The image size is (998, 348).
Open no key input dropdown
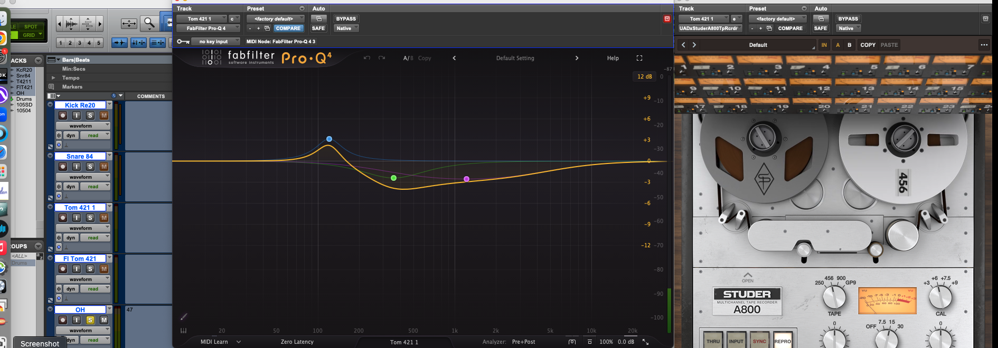coord(216,42)
